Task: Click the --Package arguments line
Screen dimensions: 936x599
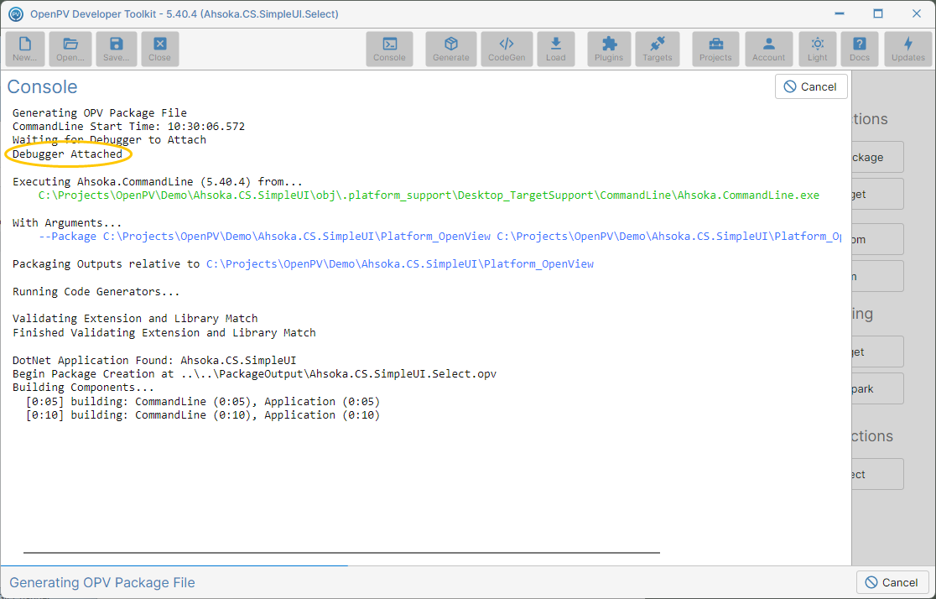Action: click(x=440, y=237)
